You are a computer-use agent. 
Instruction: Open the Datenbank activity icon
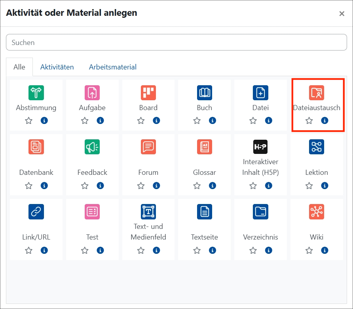(36, 146)
